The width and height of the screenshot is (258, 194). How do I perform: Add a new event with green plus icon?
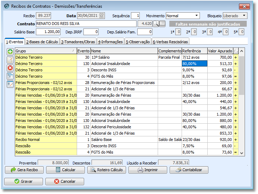pos(10,52)
